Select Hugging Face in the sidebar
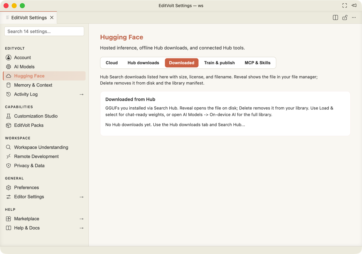Image resolution: width=362 pixels, height=254 pixels. (x=44, y=76)
